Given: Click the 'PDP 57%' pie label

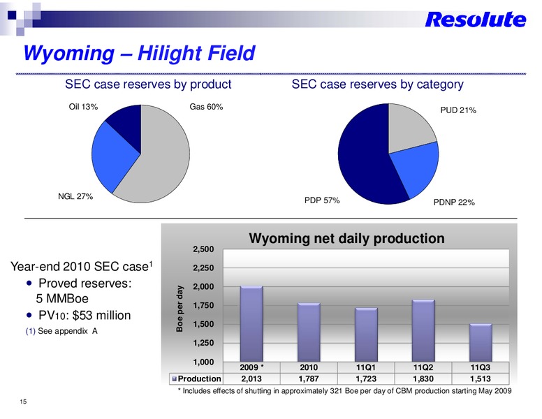Looking at the screenshot, I should coord(322,200).
